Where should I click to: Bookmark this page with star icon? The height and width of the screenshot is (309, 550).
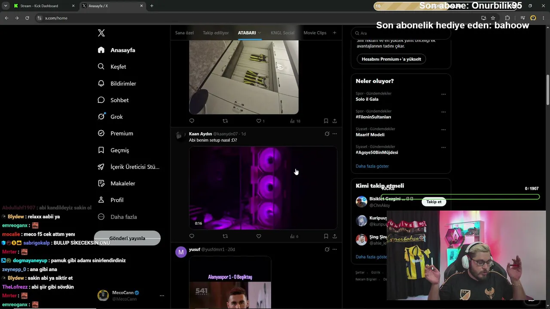pos(493,18)
